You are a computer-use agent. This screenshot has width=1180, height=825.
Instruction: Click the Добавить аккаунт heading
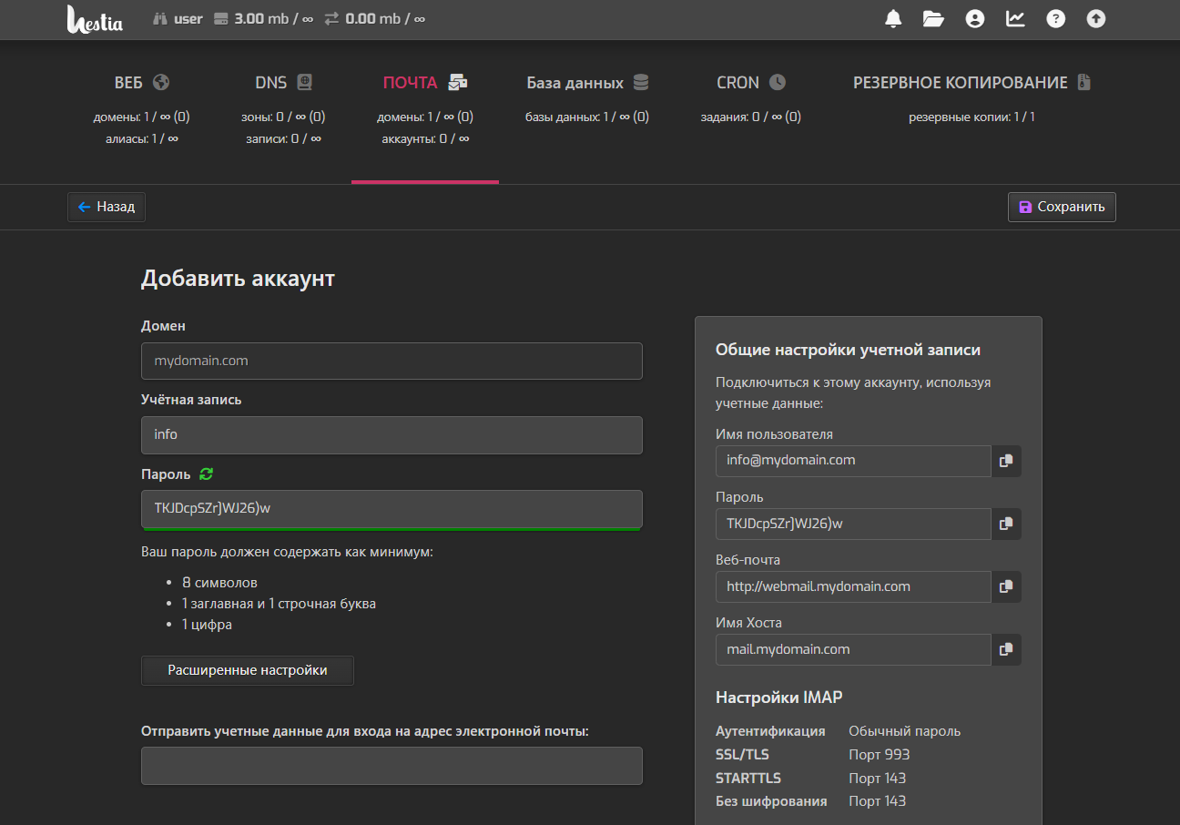click(x=238, y=279)
